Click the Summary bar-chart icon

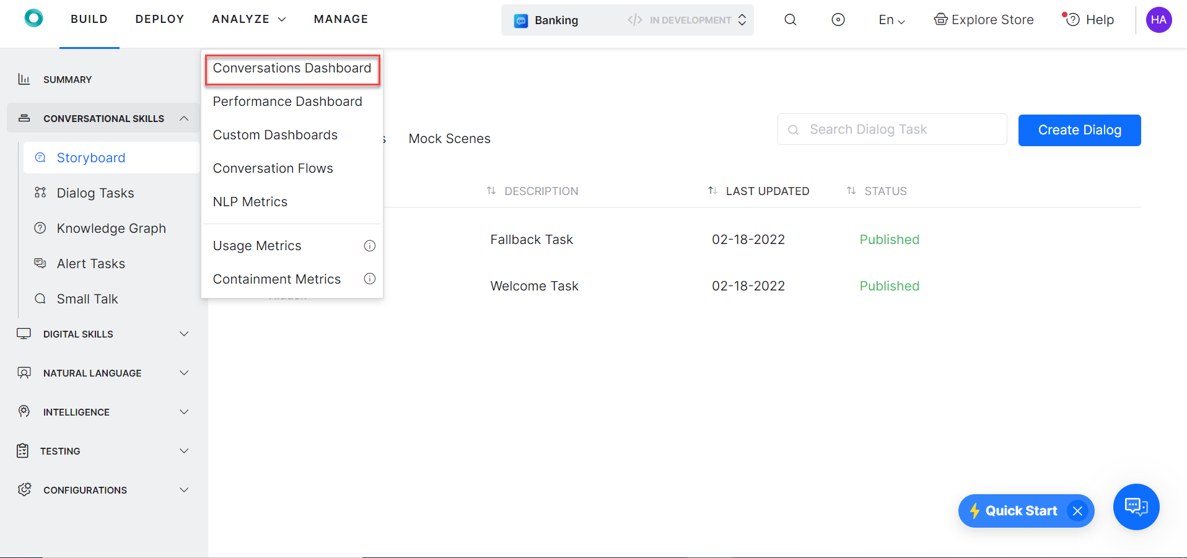pos(24,79)
